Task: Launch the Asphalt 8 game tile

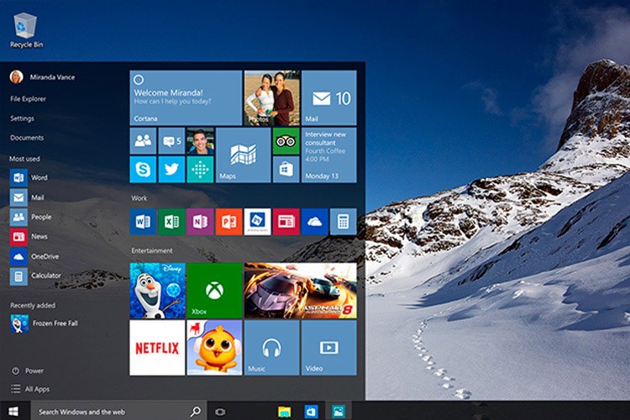Action: [x=301, y=291]
